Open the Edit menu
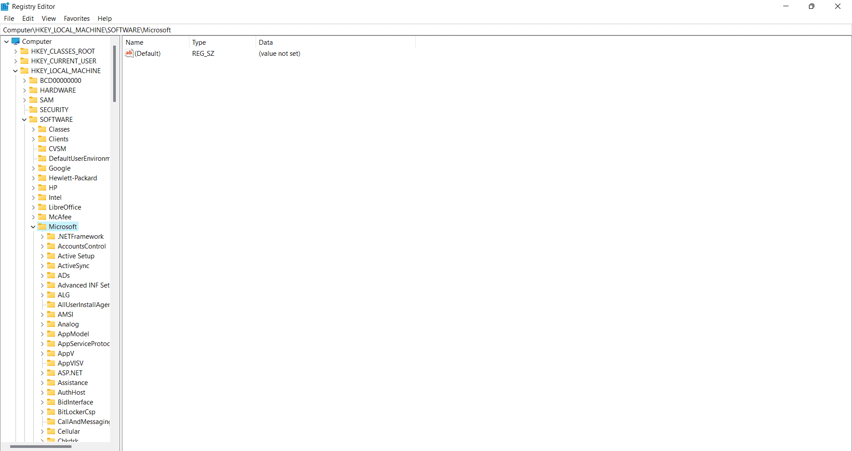 point(28,18)
